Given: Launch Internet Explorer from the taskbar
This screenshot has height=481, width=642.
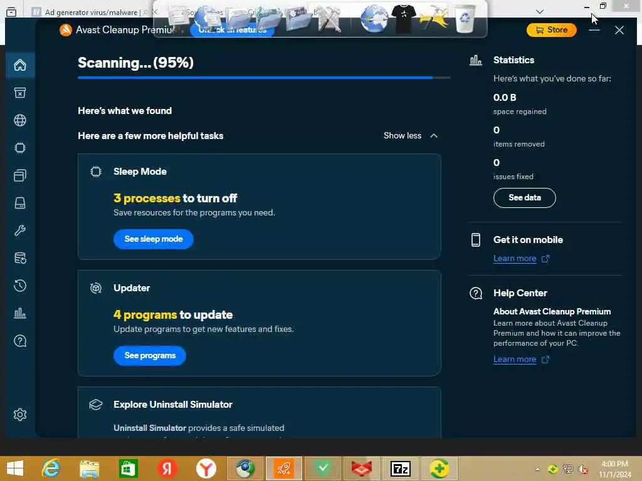Looking at the screenshot, I should 51,468.
